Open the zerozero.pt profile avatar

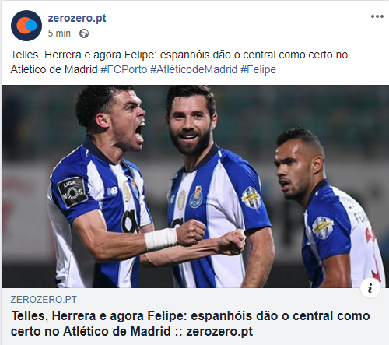click(26, 26)
